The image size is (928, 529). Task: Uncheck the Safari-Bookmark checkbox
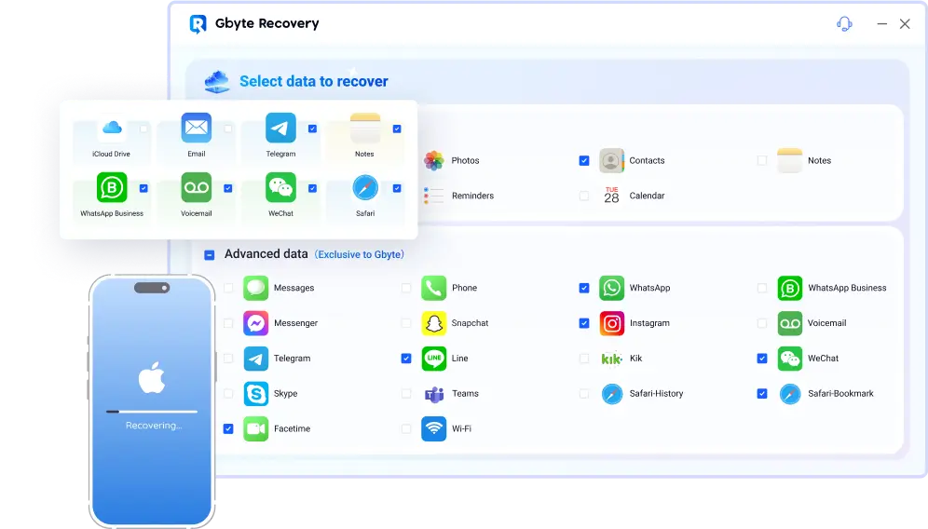point(762,394)
